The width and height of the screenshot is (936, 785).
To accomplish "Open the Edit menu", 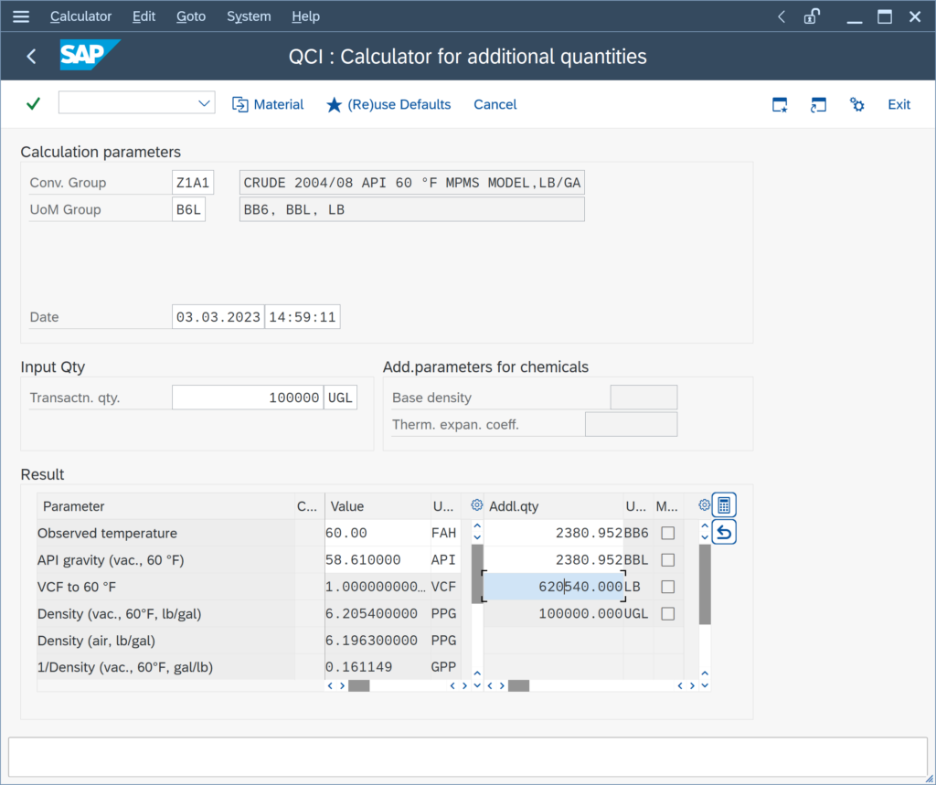I will [144, 16].
